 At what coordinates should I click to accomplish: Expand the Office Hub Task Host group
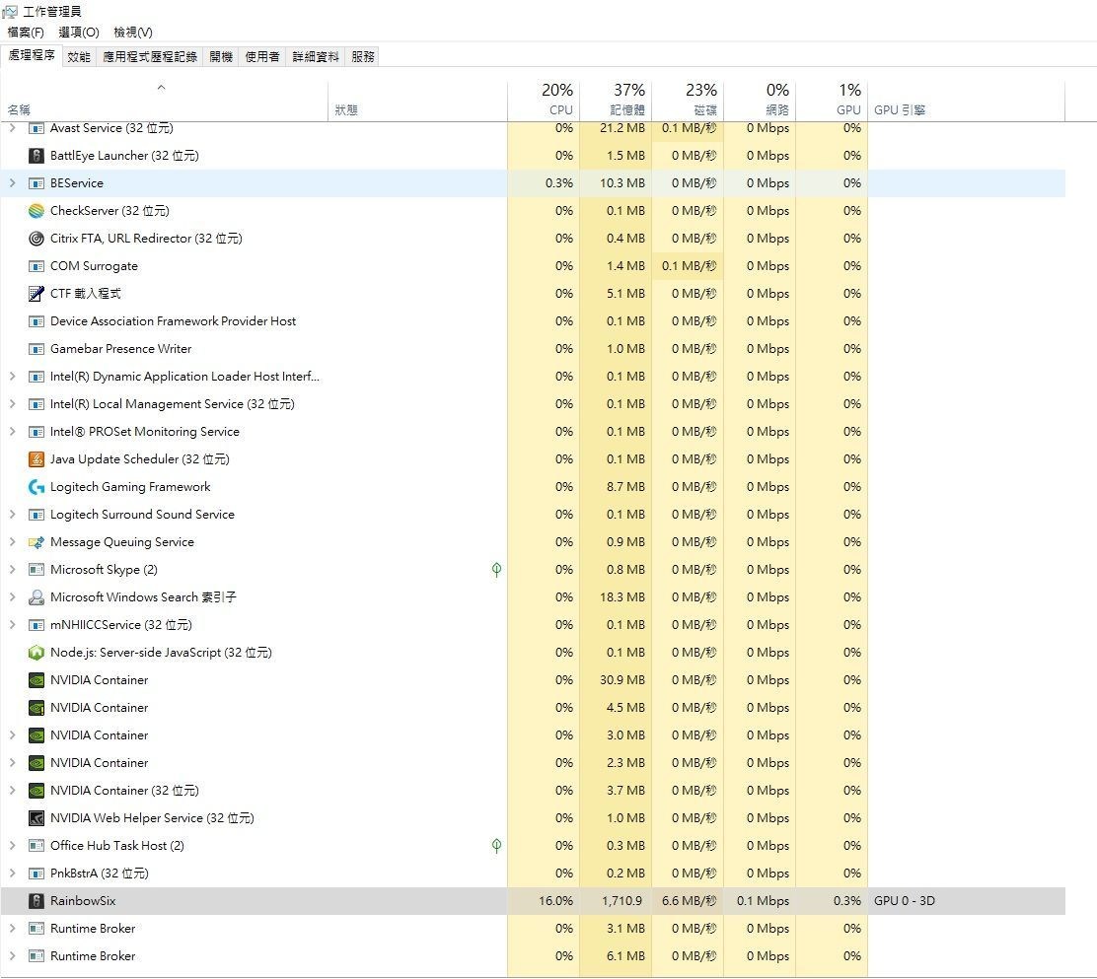tap(12, 846)
